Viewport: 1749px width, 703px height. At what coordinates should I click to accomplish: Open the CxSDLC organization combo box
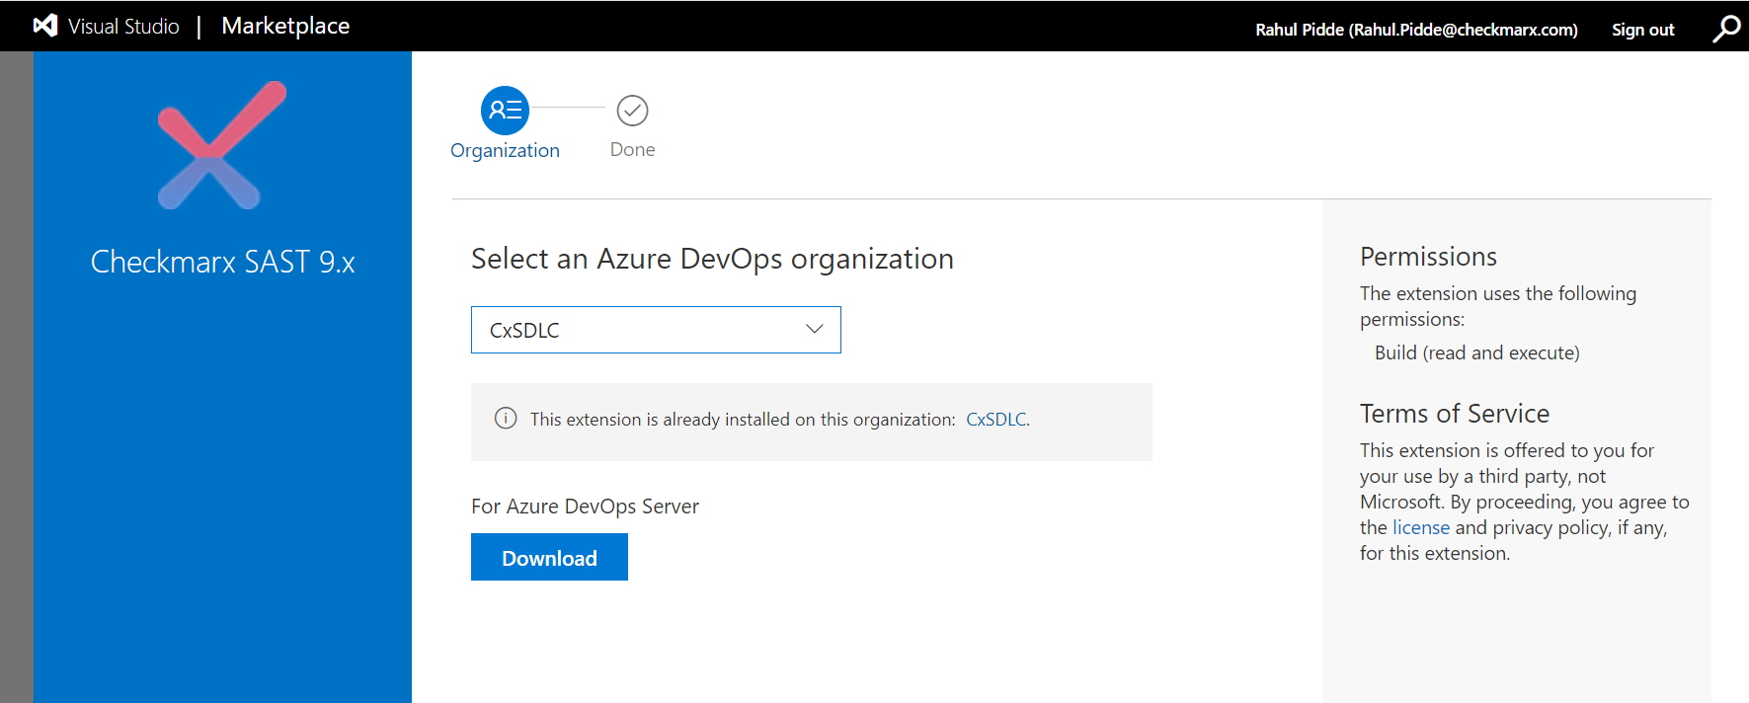click(x=656, y=330)
